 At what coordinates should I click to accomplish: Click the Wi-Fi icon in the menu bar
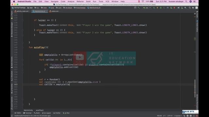143,1
